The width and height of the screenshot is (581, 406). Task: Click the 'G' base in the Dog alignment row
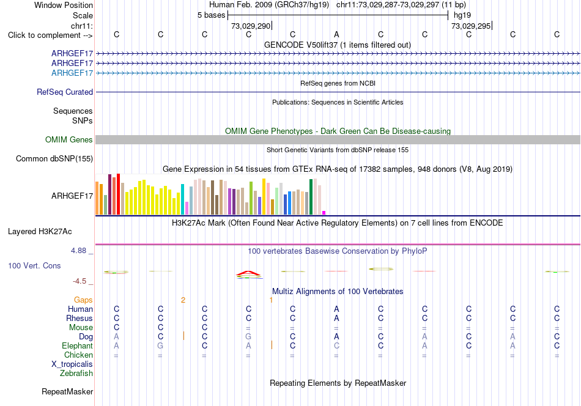[x=248, y=337]
